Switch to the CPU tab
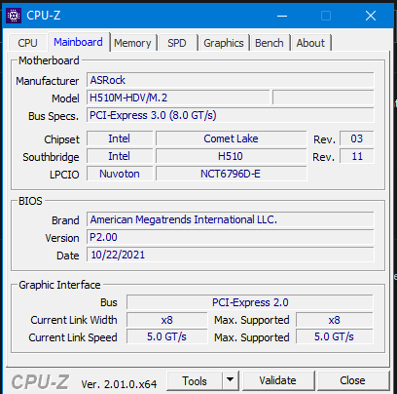The image size is (397, 394). (27, 43)
